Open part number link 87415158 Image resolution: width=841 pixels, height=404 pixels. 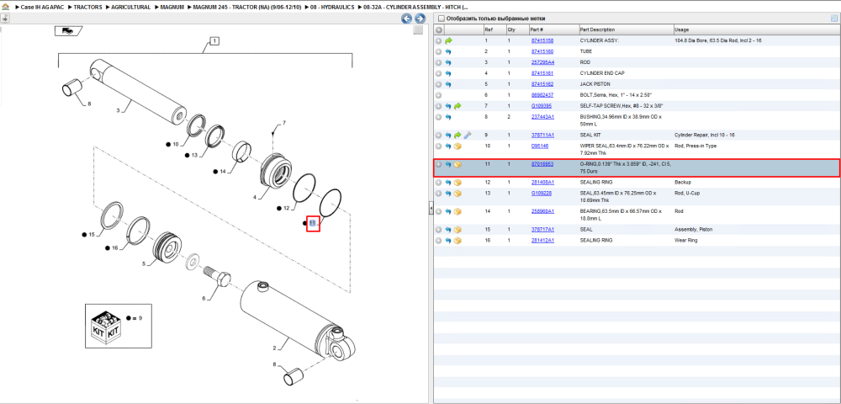point(542,40)
